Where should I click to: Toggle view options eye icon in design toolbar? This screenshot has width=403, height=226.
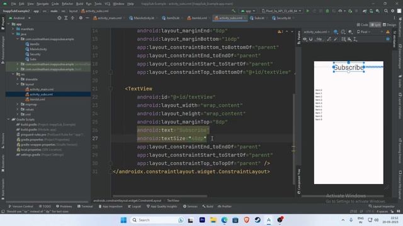click(305, 39)
